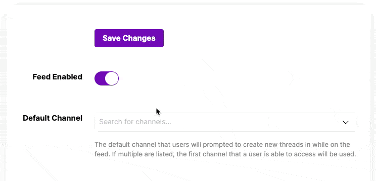This screenshot has width=376, height=181.
Task: Turn off the Feed Enabled setting
Action: pyautogui.click(x=107, y=78)
